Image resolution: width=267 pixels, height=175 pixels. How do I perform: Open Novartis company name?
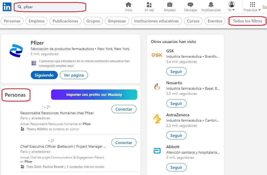point(174,83)
